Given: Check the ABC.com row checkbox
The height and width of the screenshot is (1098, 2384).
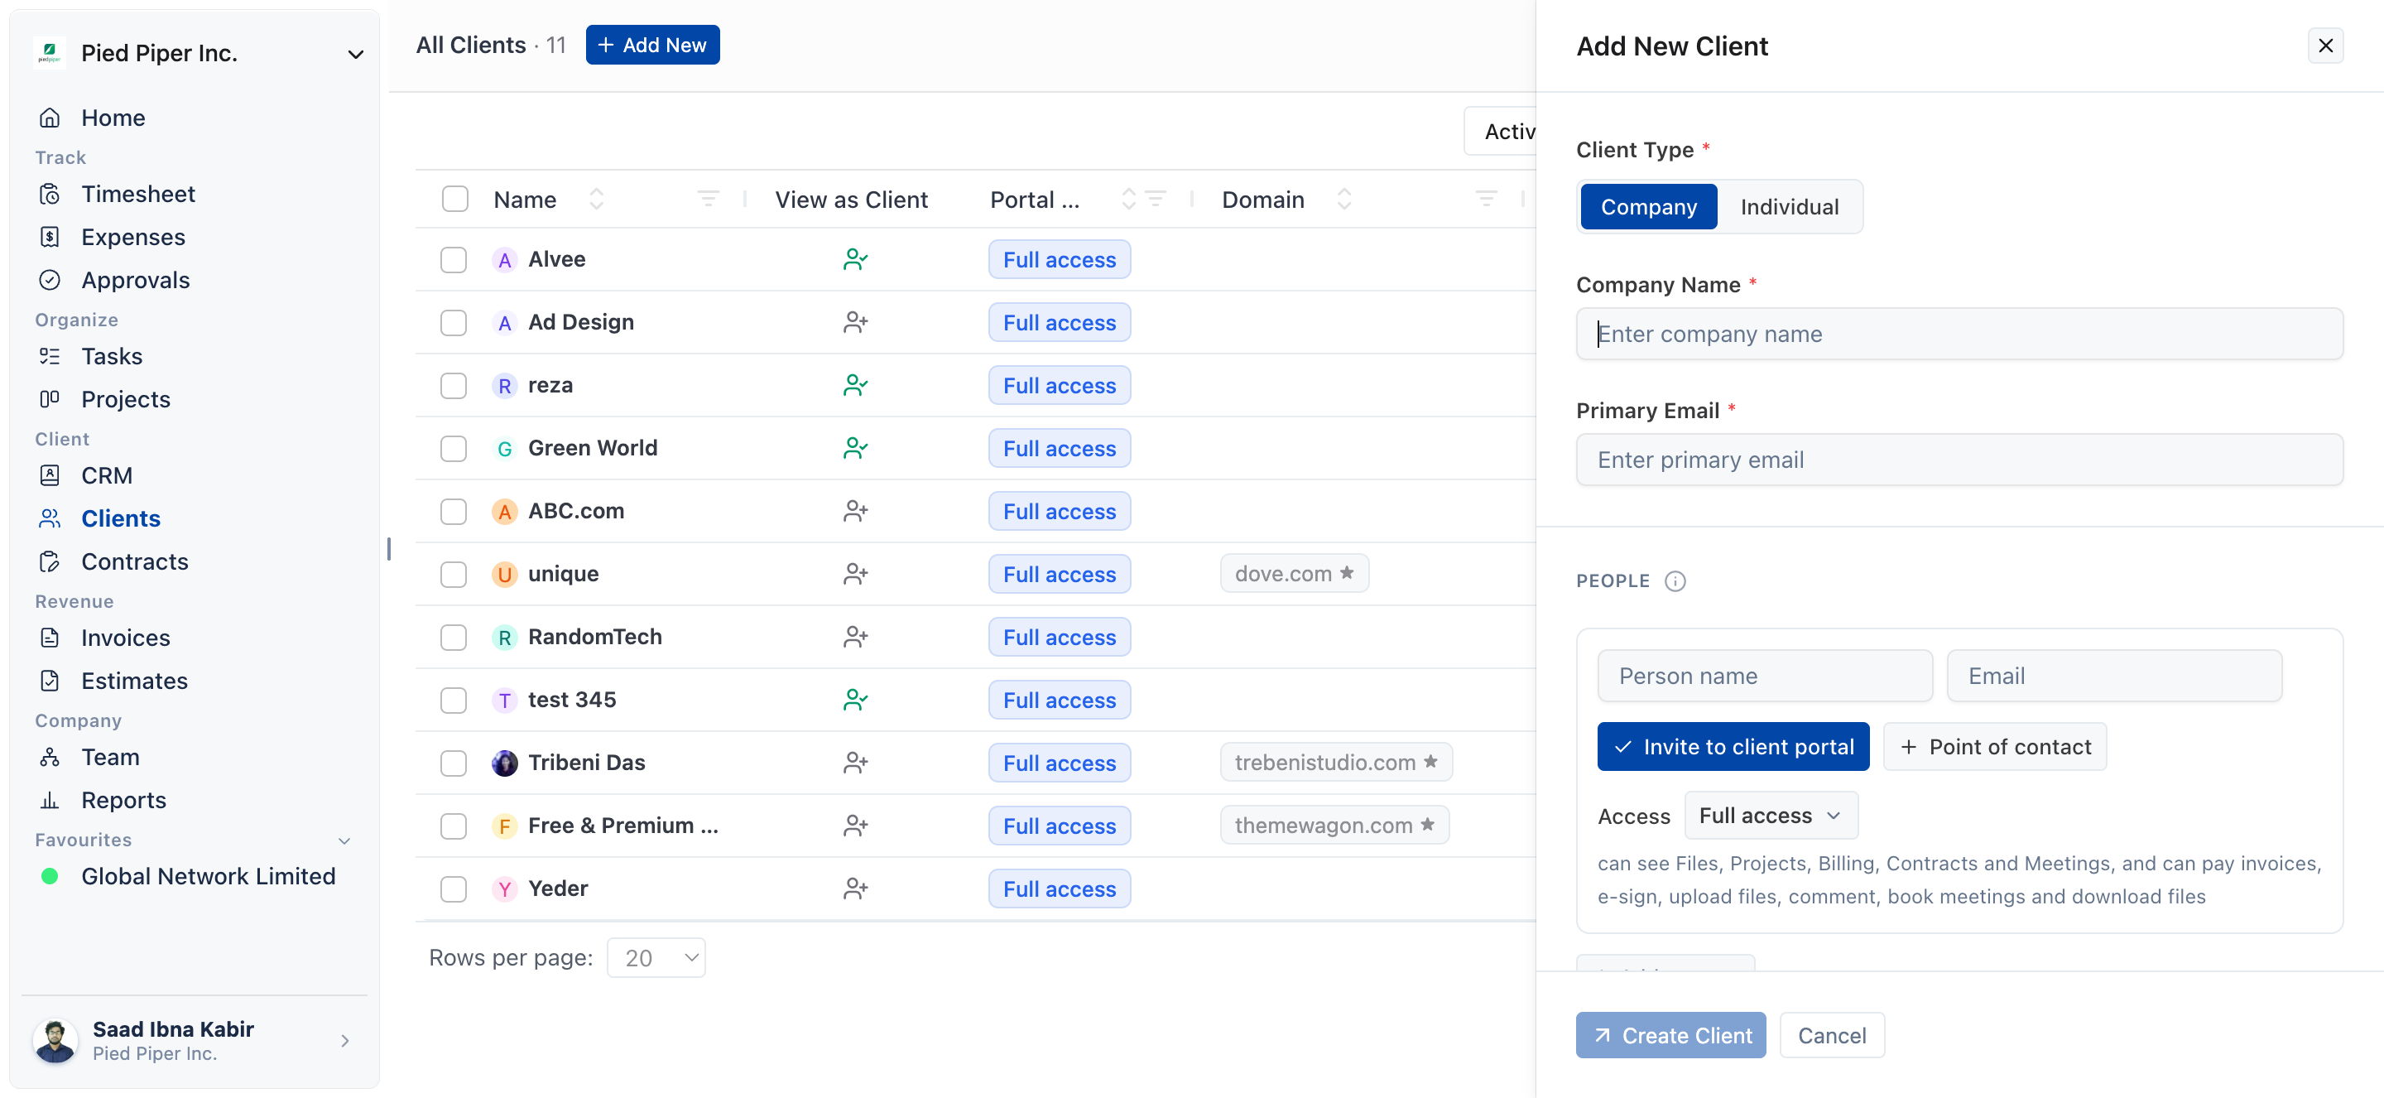Looking at the screenshot, I should point(454,511).
